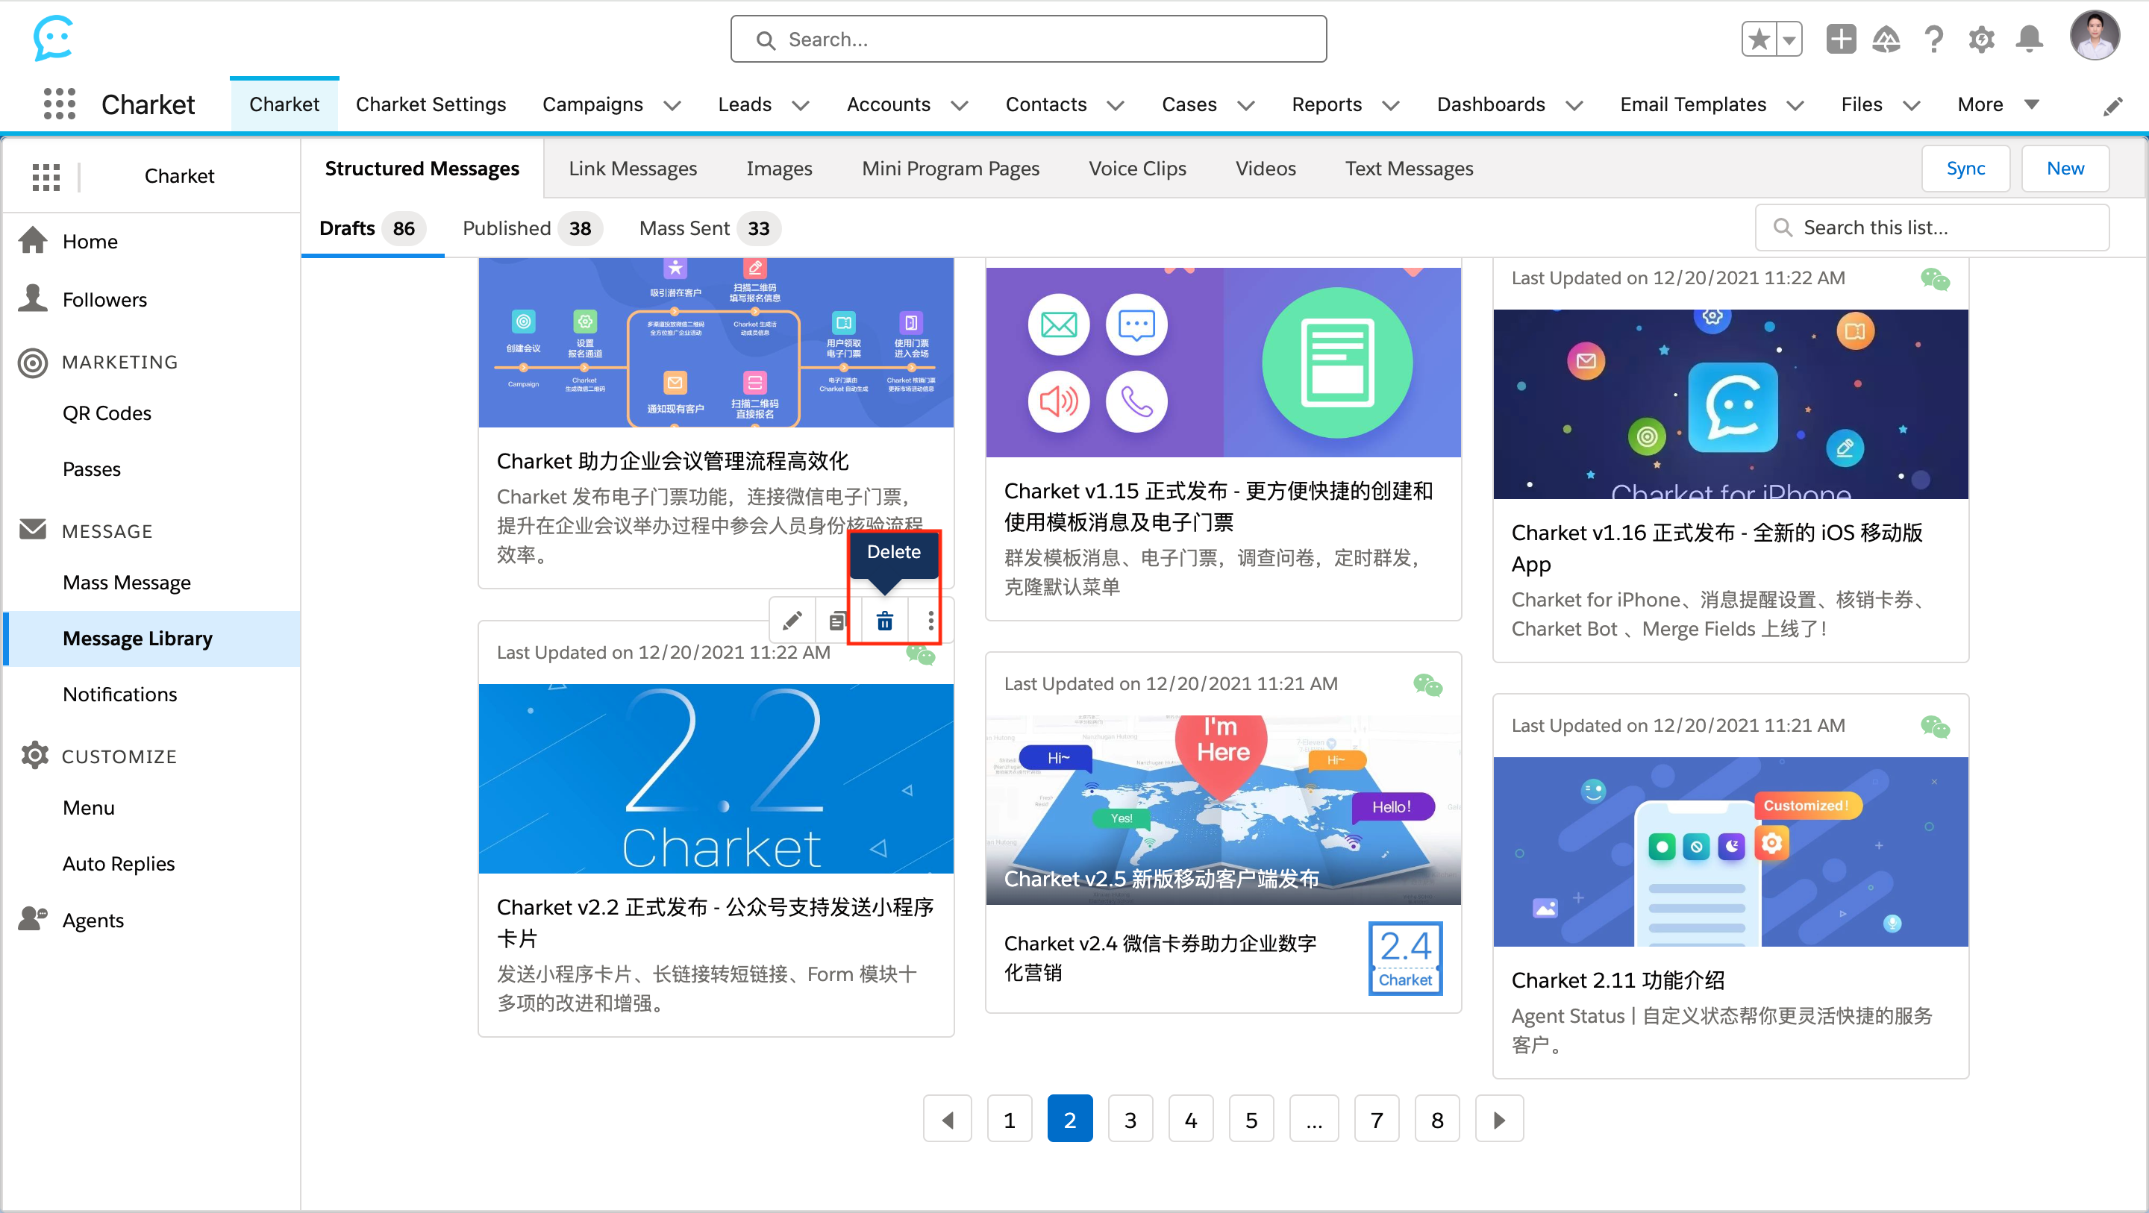This screenshot has width=2149, height=1213.
Task: Open the More navigation dropdown
Action: pos(1998,104)
